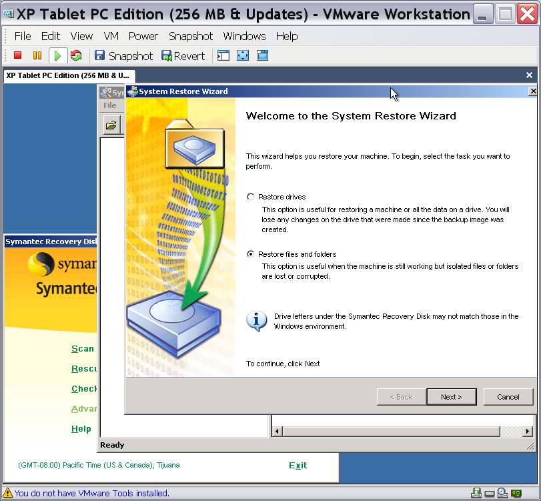This screenshot has width=541, height=501.
Task: Cancel the System Restore Wizard
Action: (x=508, y=397)
